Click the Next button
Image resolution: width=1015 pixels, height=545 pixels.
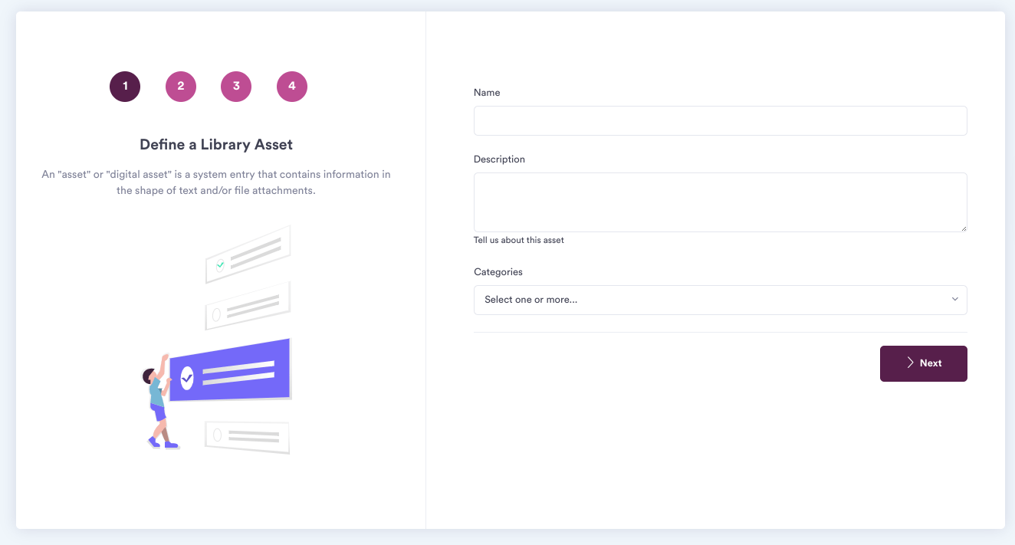[924, 363]
